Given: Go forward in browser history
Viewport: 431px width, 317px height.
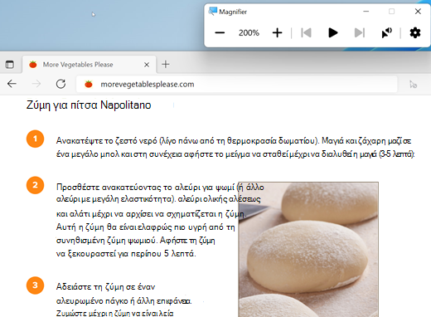Looking at the screenshot, I should (x=36, y=84).
